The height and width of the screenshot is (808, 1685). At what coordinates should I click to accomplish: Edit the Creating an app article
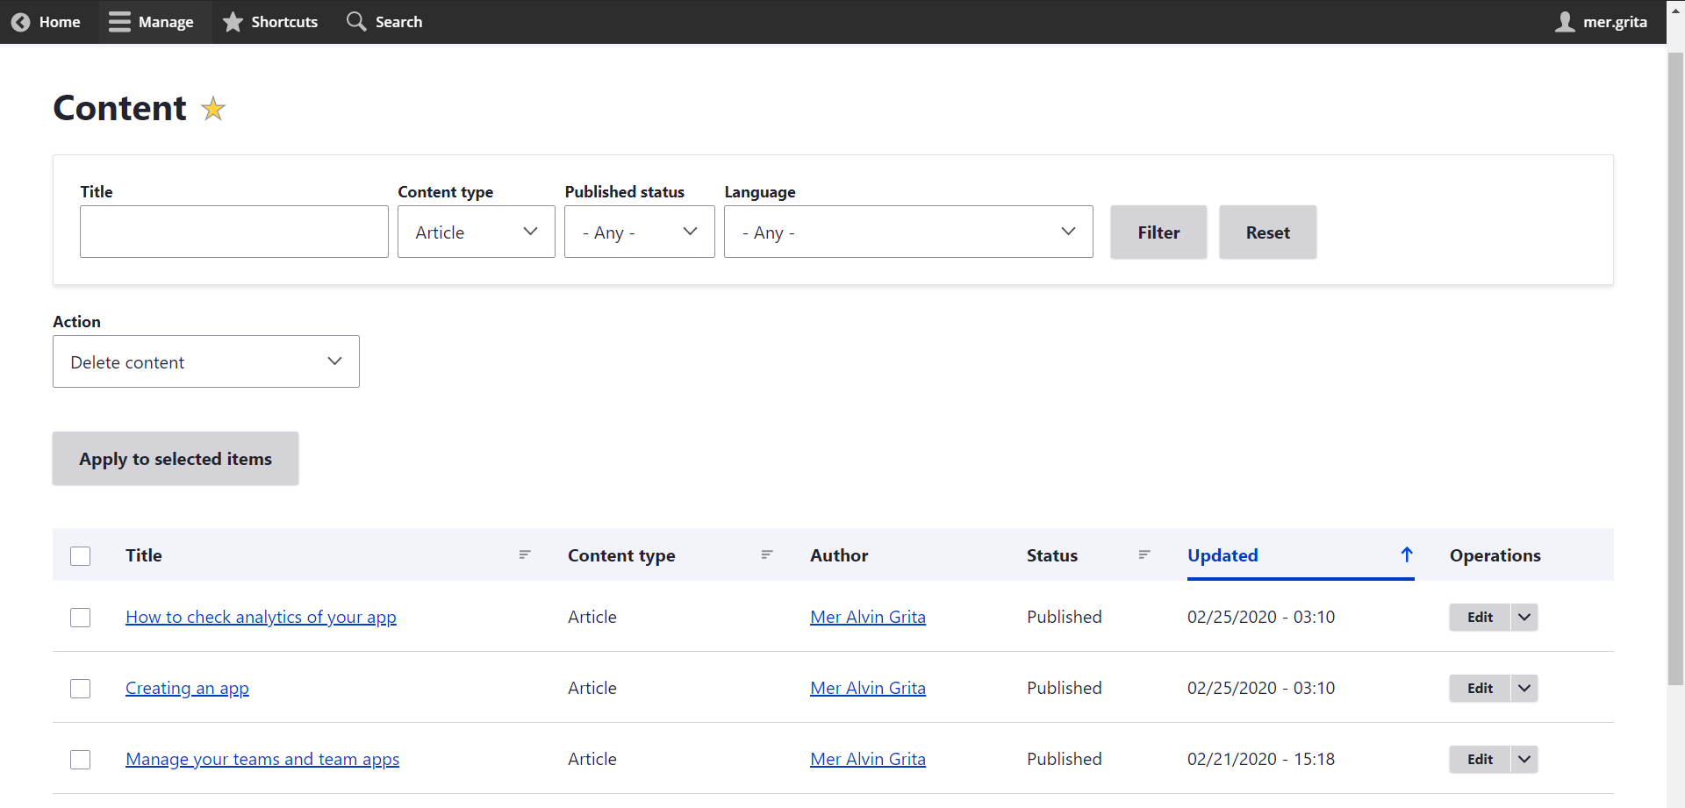tap(1480, 688)
